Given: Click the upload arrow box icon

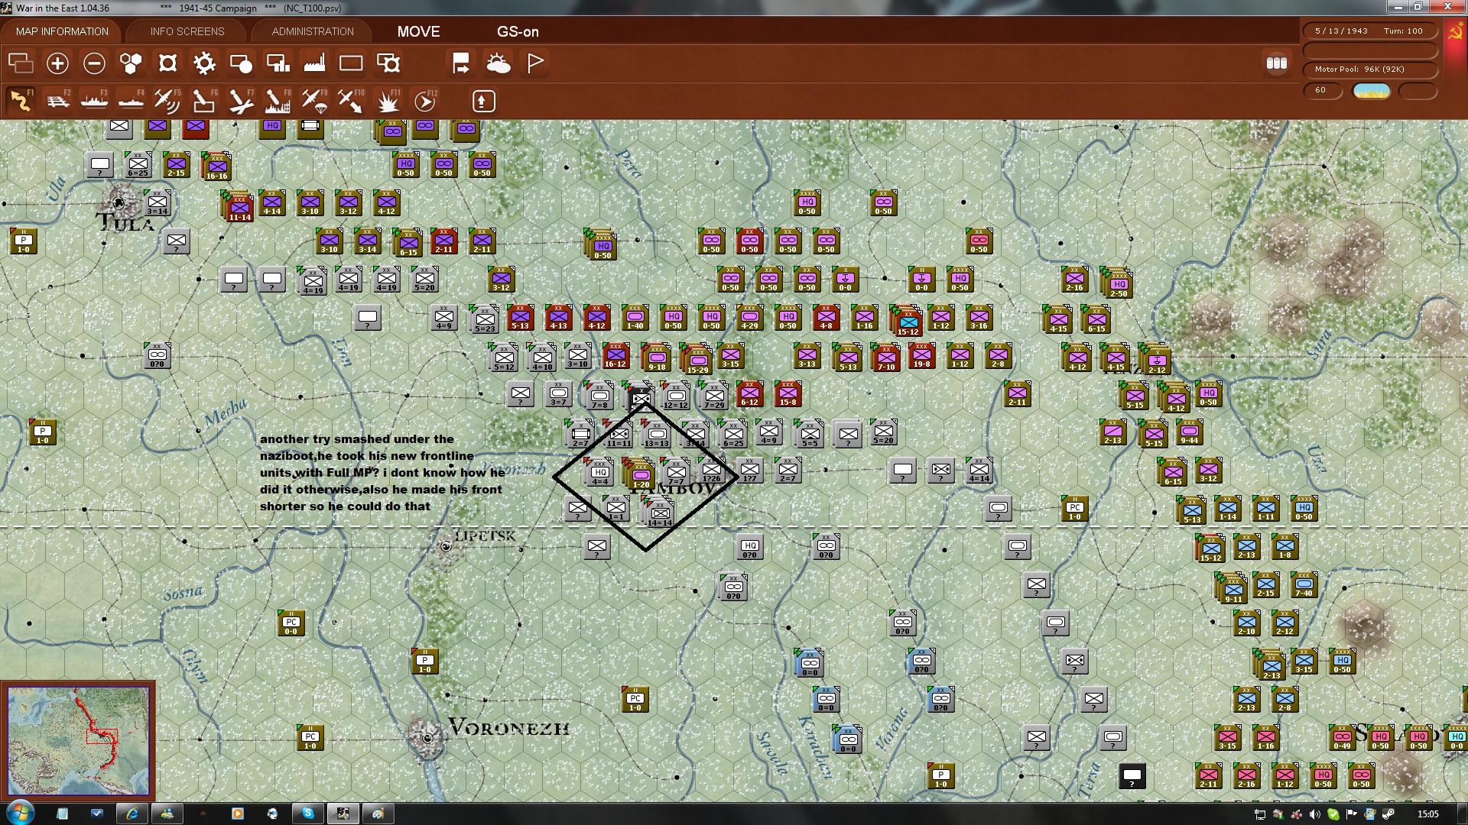Looking at the screenshot, I should point(483,101).
